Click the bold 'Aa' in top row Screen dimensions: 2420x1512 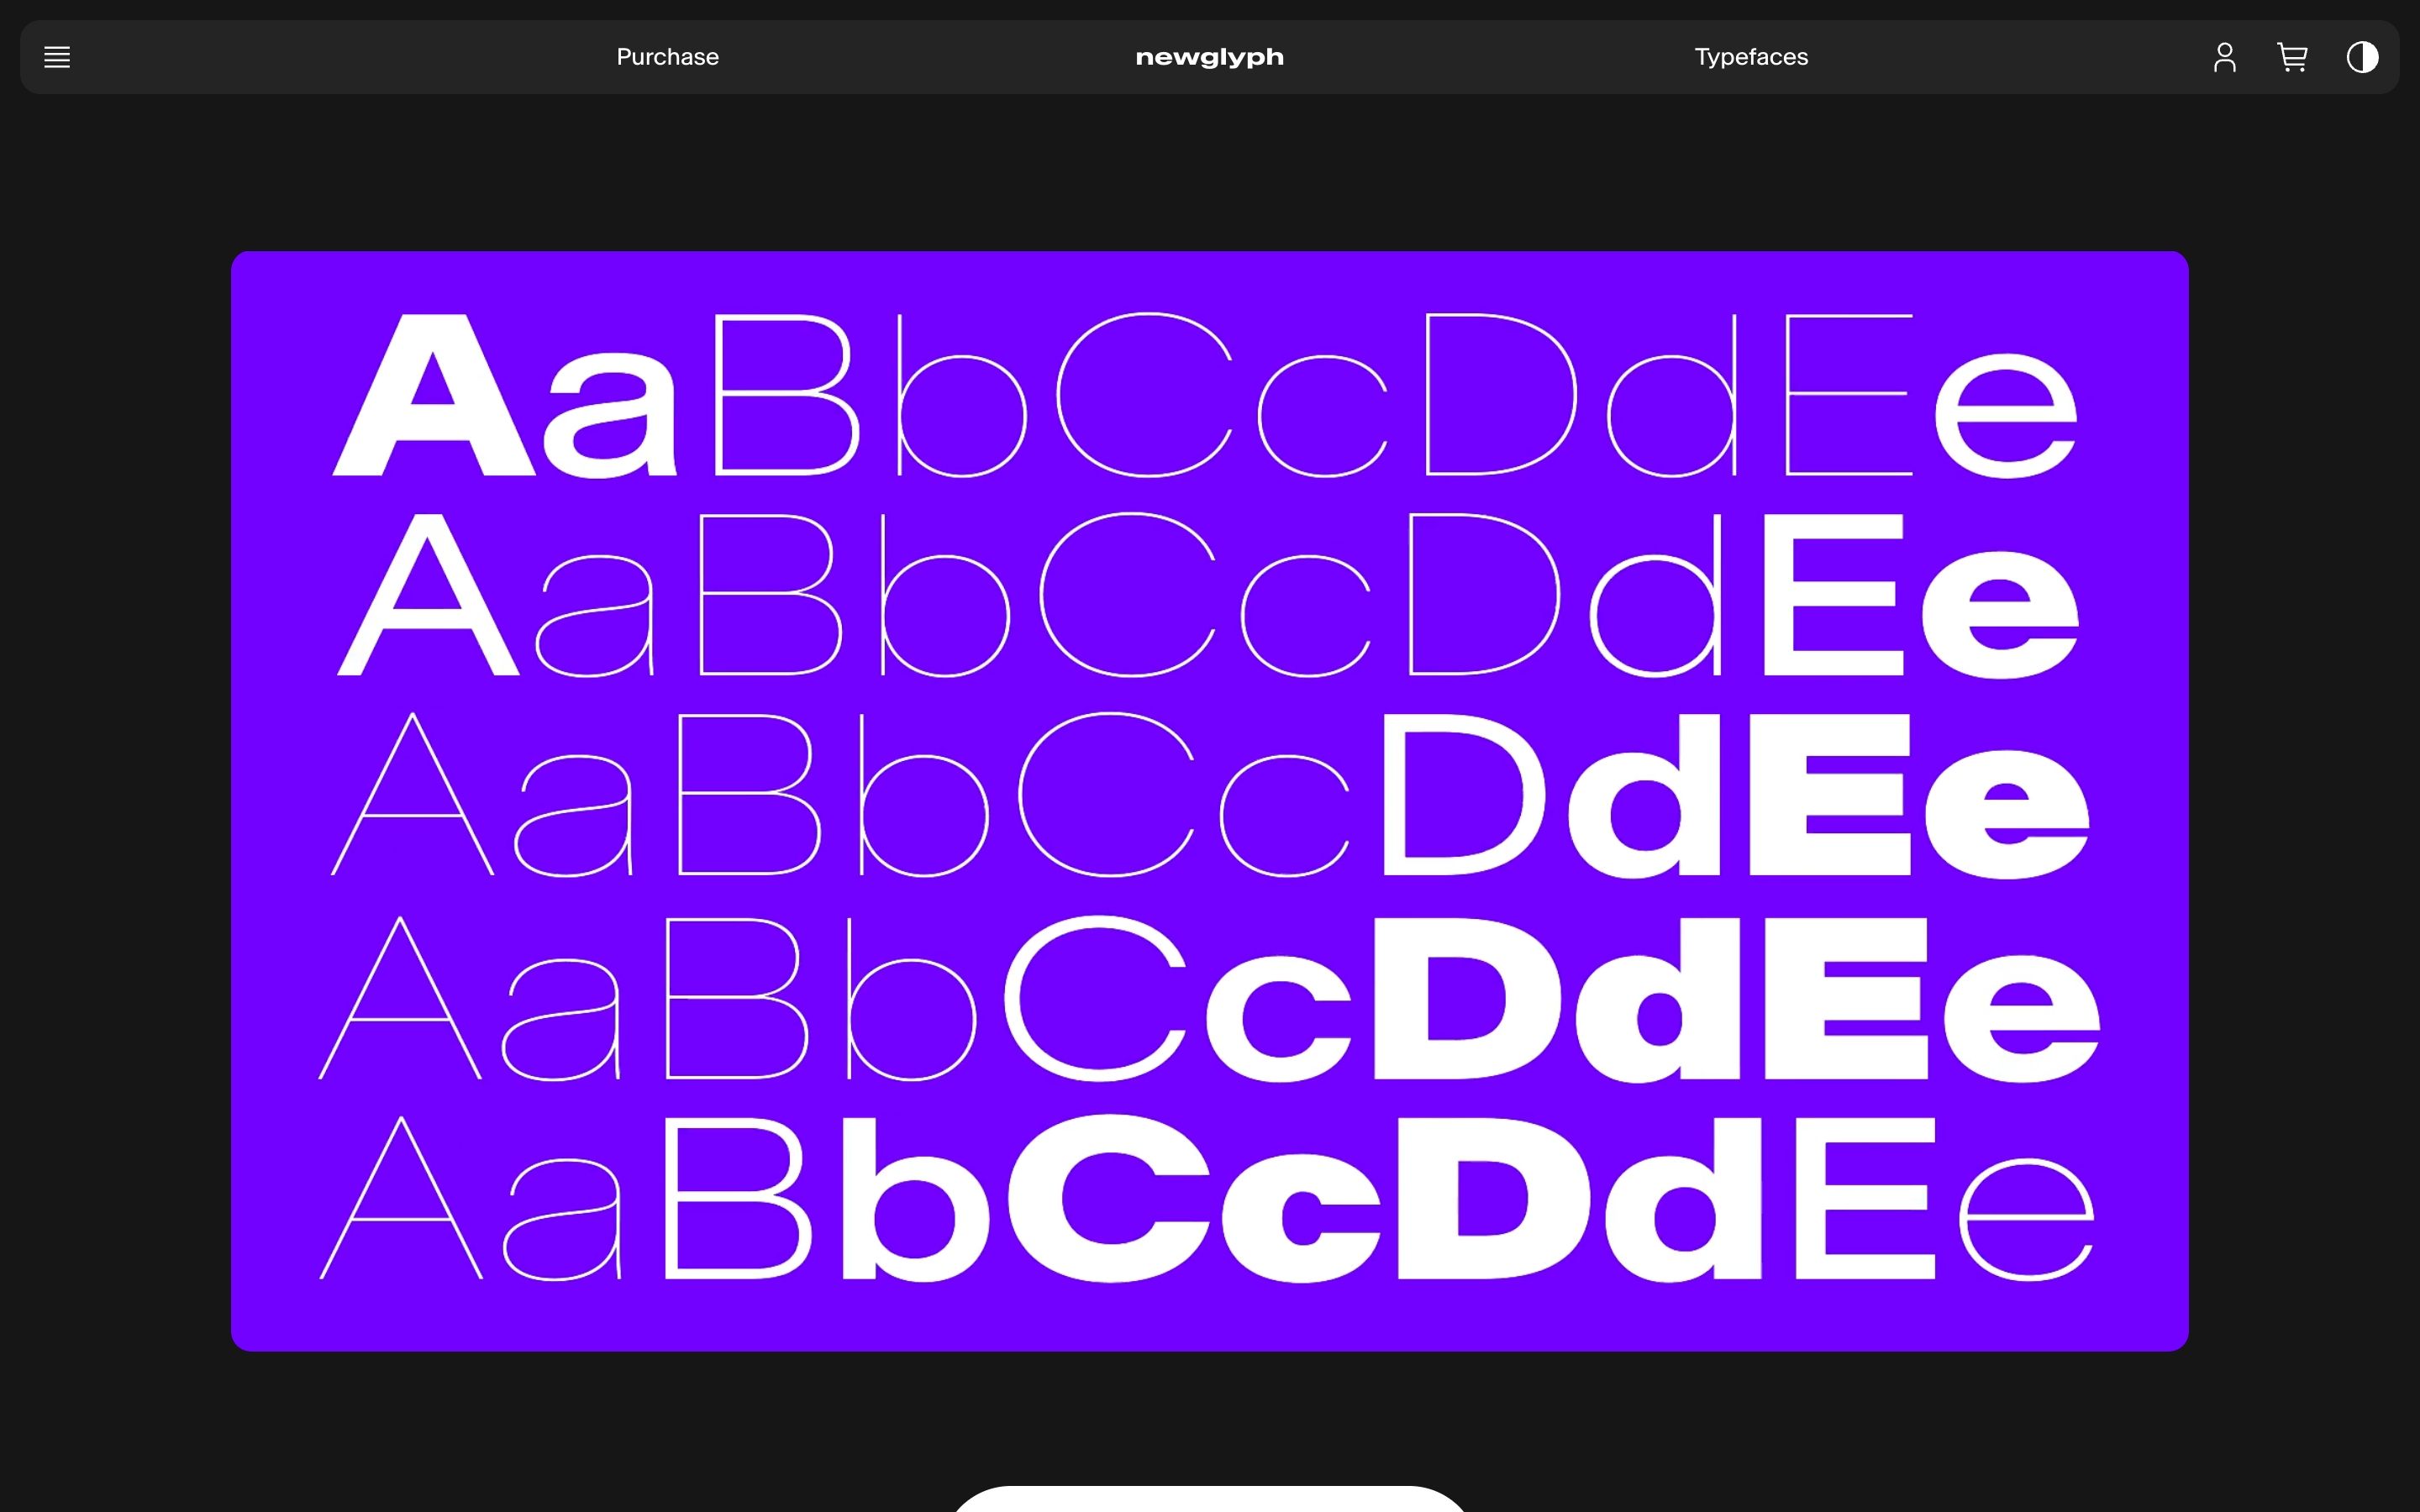click(506, 398)
